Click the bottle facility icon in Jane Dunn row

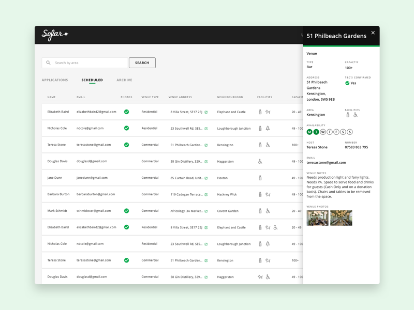tap(260, 178)
